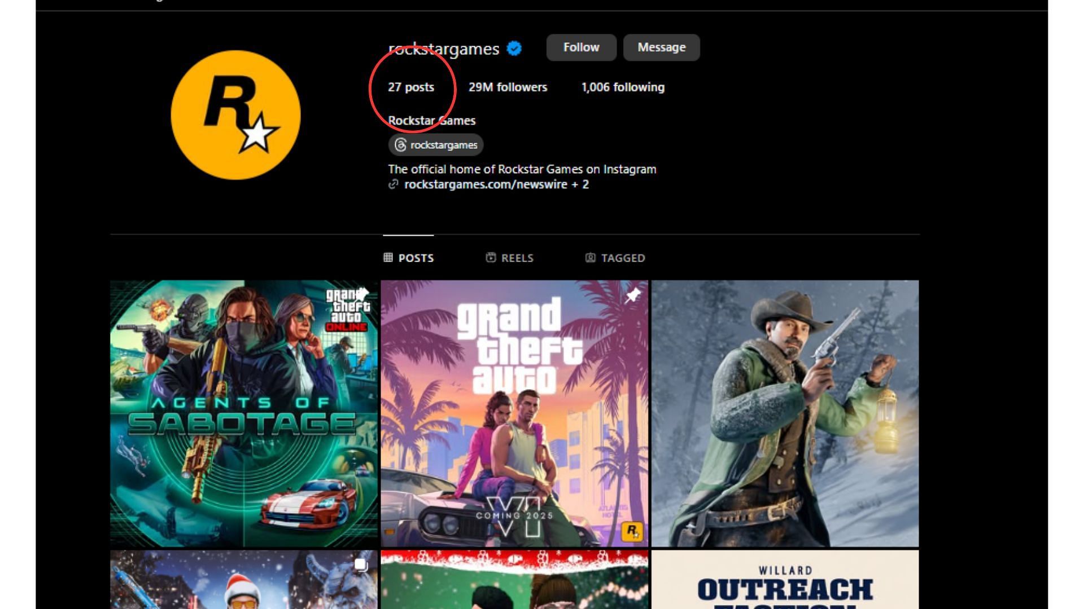The image size is (1084, 609).
Task: Click the link icon beside newswire URL
Action: [394, 184]
